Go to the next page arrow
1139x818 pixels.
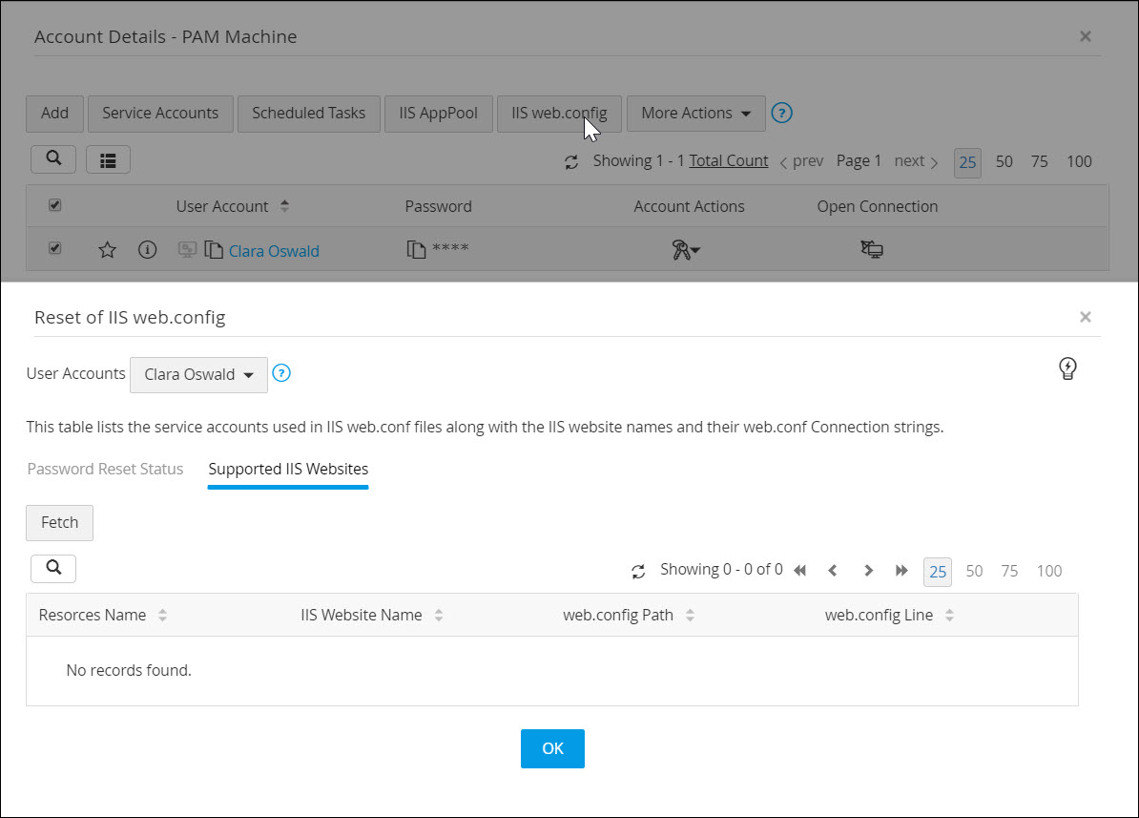(868, 571)
